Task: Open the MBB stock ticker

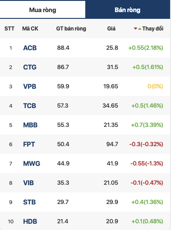Action: (x=31, y=125)
